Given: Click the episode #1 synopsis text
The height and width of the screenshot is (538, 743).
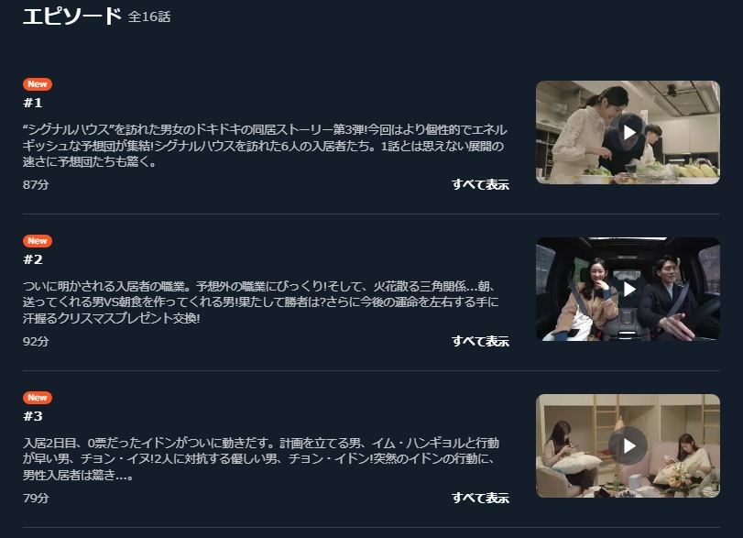Looking at the screenshot, I should [x=265, y=146].
